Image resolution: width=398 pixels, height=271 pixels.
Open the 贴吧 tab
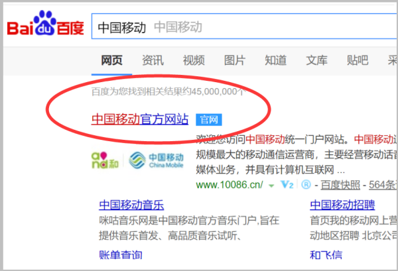(358, 60)
